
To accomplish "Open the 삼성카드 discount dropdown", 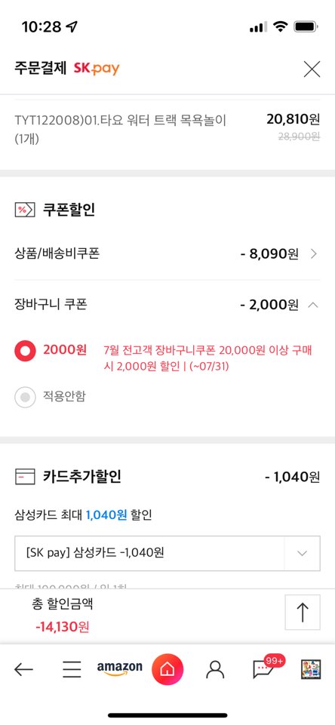I will click(x=167, y=554).
